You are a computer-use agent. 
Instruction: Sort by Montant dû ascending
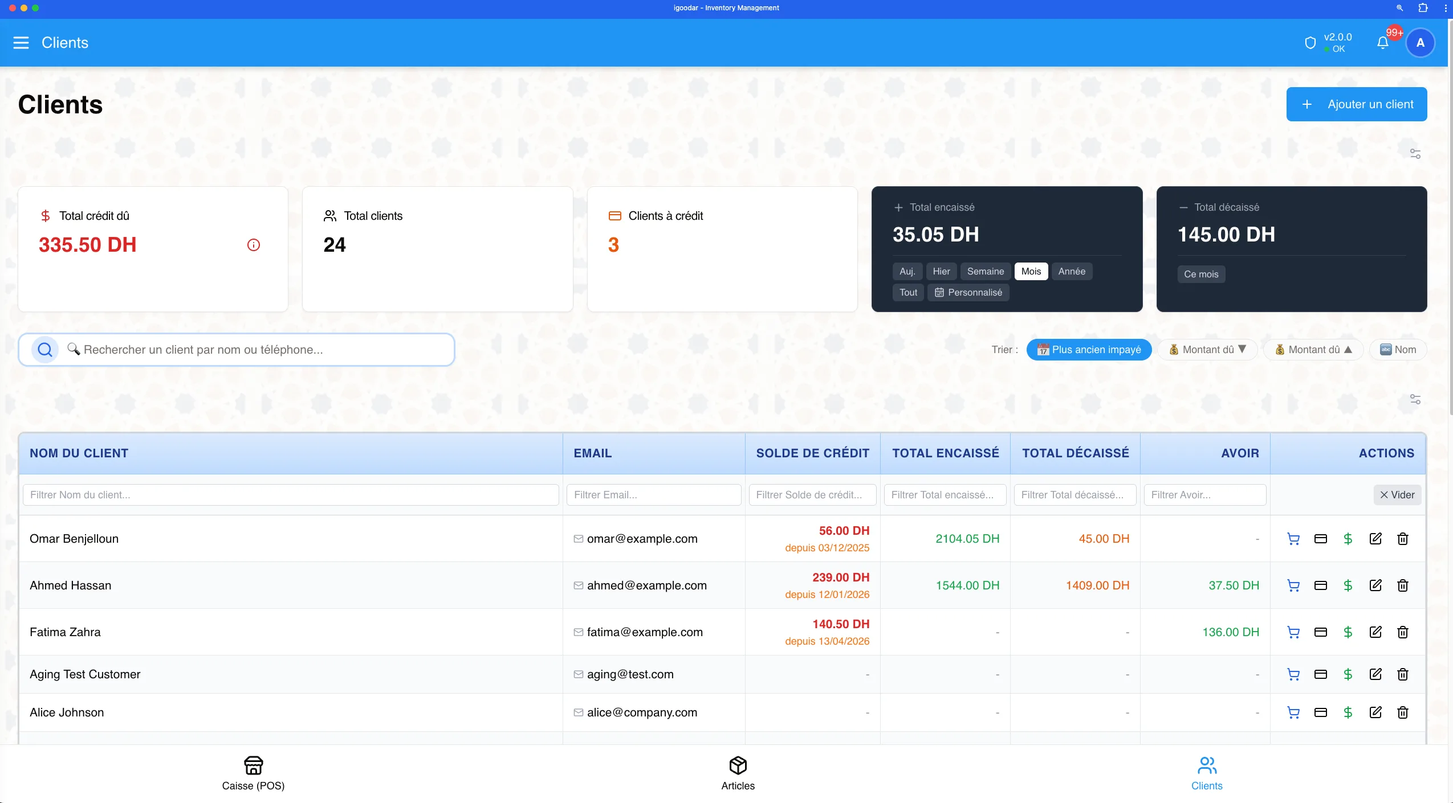[x=1313, y=350]
